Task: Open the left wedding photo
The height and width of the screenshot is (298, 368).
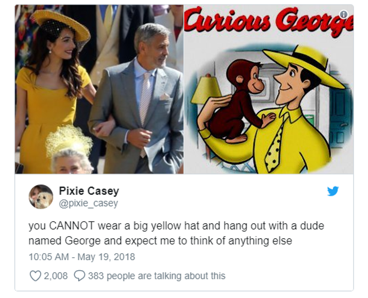Action: click(x=99, y=89)
